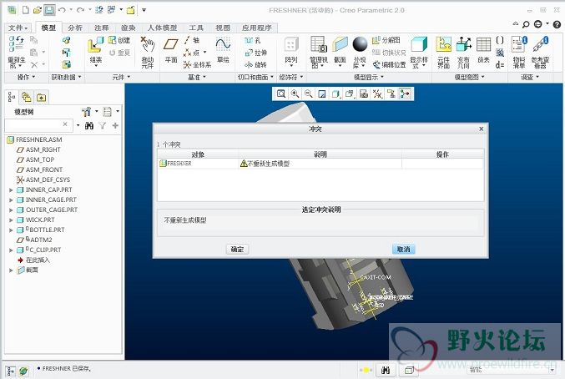Click the Hole (孔) tool icon
Viewport: 565px width, 379px height.
252,40
